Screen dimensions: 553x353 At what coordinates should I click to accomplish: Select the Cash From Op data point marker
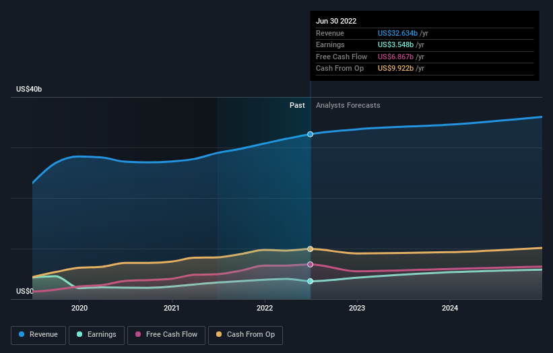(x=310, y=249)
